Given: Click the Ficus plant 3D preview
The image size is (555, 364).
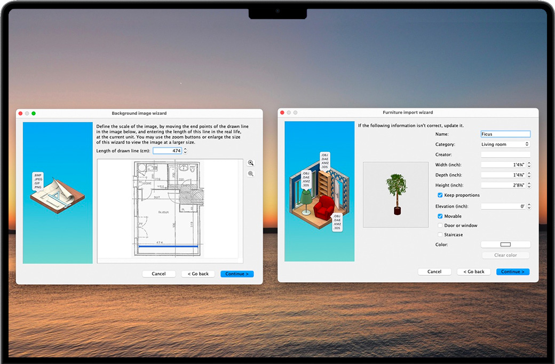Looking at the screenshot, I should click(x=395, y=195).
